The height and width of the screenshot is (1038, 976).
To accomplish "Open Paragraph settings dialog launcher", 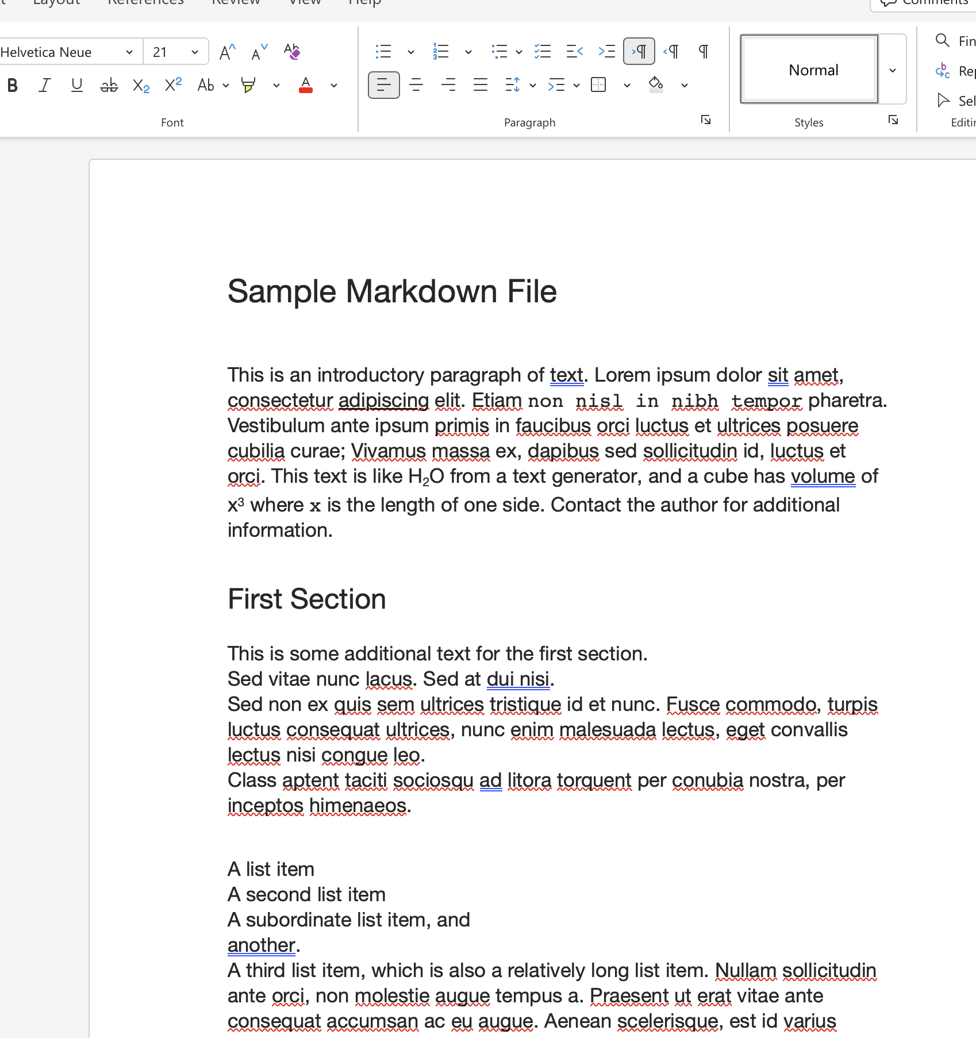I will (706, 120).
